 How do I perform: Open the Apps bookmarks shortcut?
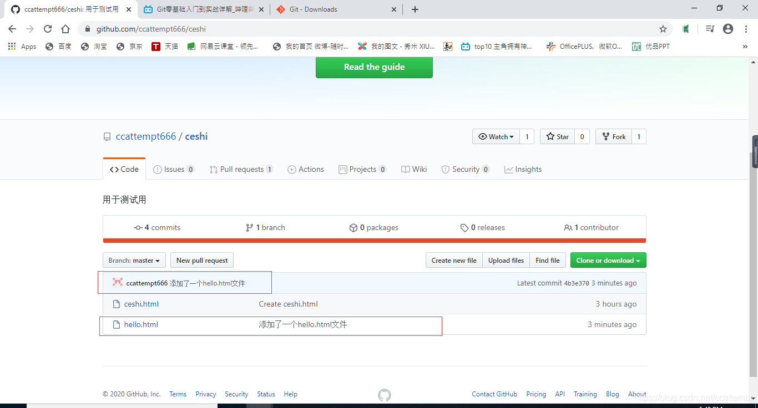tap(22, 47)
